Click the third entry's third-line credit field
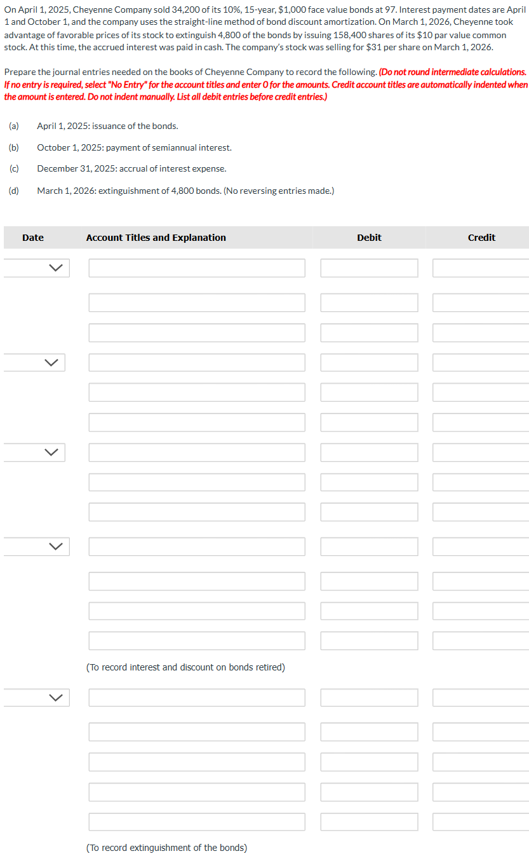Image resolution: width=529 pixels, height=863 pixels. pyautogui.click(x=481, y=512)
